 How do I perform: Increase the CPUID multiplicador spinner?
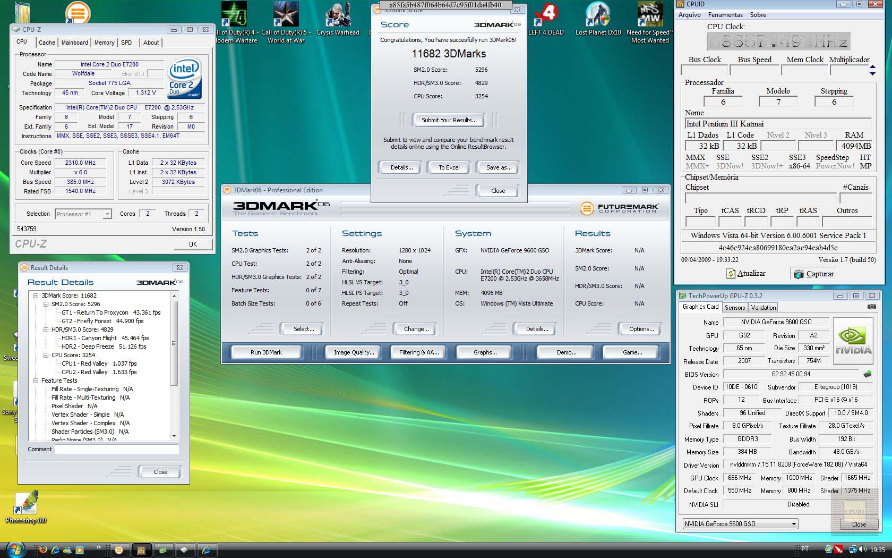pos(872,67)
